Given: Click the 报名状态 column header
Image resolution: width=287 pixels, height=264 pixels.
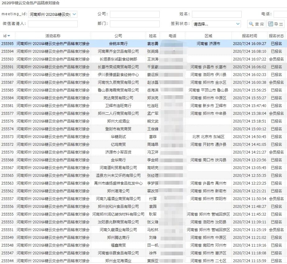Looking at the screenshot, I should pyautogui.click(x=276, y=36).
